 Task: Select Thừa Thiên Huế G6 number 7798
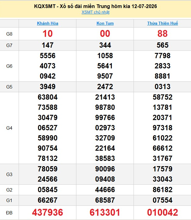pyautogui.click(x=162, y=56)
